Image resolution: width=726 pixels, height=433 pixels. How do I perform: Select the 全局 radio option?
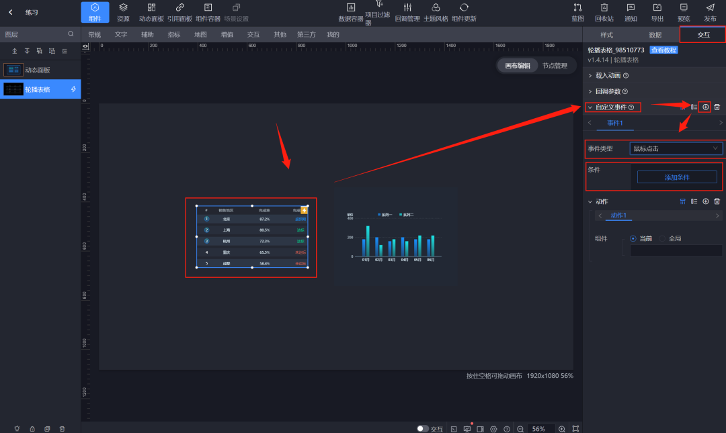click(x=662, y=238)
